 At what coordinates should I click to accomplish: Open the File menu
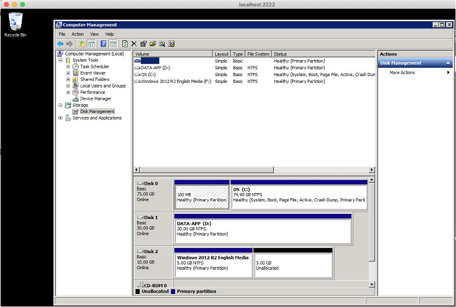62,34
